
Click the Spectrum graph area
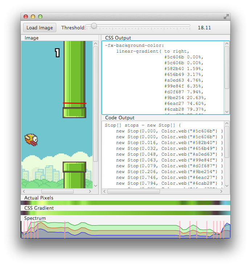click(126, 230)
